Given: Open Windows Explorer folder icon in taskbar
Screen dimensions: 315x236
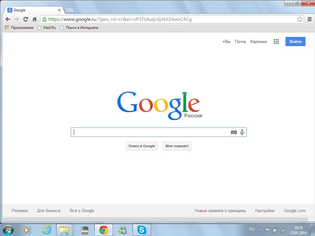Looking at the screenshot, I should [64, 230].
